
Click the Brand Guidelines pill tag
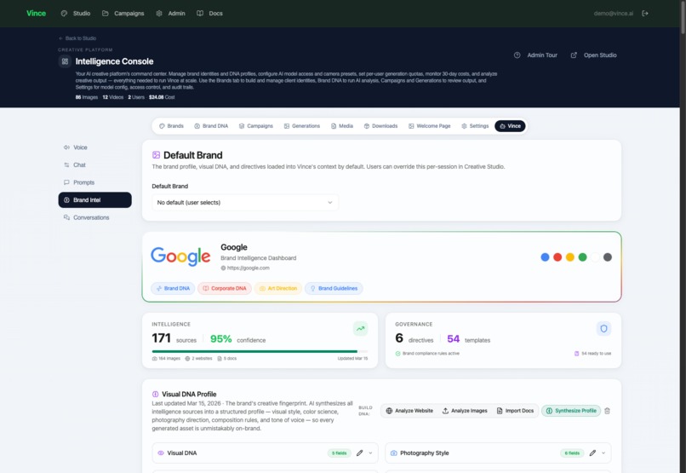point(334,288)
